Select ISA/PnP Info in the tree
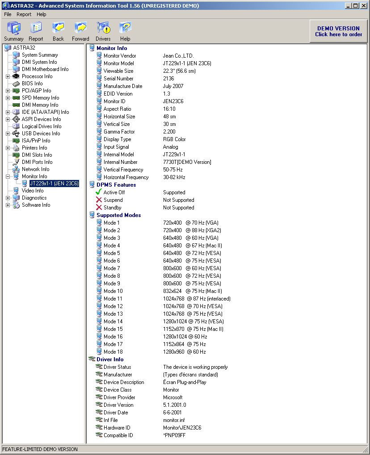Image resolution: width=370 pixels, height=455 pixels. click(x=36, y=141)
